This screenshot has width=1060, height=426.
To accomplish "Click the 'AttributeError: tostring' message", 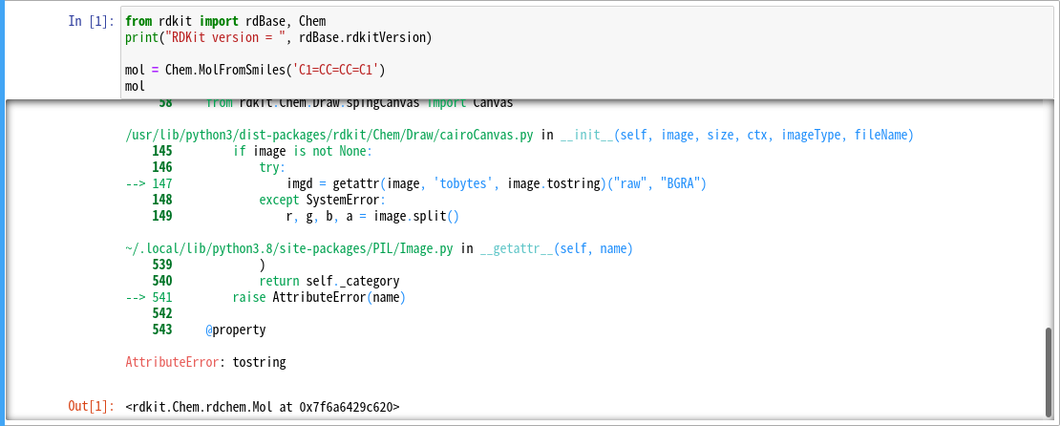I will (205, 362).
